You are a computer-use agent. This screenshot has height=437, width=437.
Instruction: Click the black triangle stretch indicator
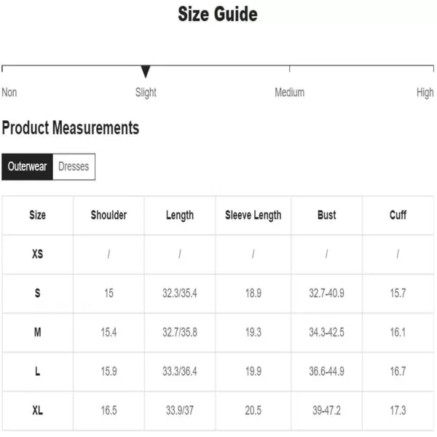tap(146, 71)
